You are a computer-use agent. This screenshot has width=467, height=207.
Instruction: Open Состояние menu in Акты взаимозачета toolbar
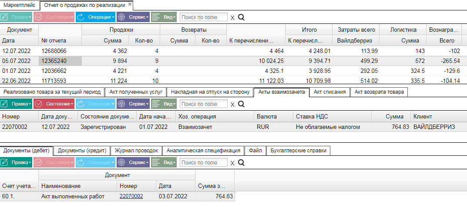pyautogui.click(x=54, y=104)
